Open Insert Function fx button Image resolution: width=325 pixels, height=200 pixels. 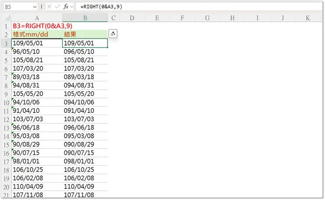[x=66, y=7]
